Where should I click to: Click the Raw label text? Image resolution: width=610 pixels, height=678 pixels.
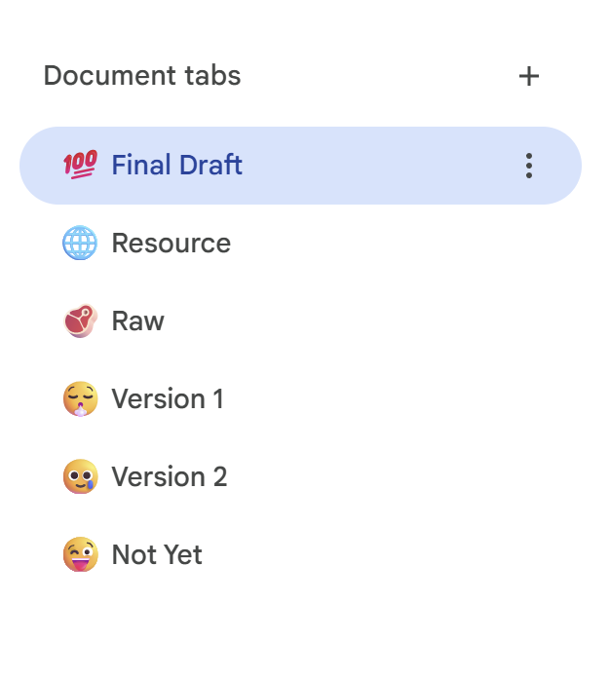137,321
